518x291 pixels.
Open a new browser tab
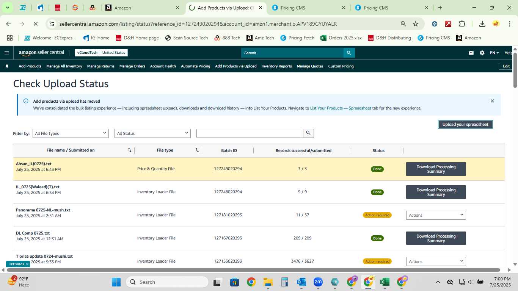(x=440, y=8)
